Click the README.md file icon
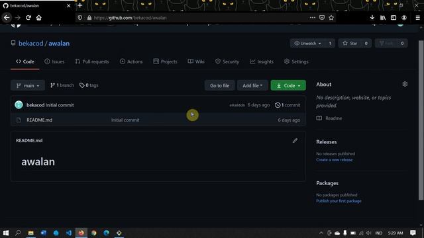Screen dimensions: 424x238 19,120
